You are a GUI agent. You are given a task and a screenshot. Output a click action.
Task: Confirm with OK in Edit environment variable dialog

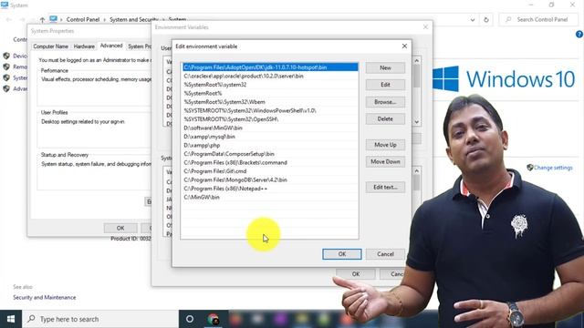click(342, 254)
